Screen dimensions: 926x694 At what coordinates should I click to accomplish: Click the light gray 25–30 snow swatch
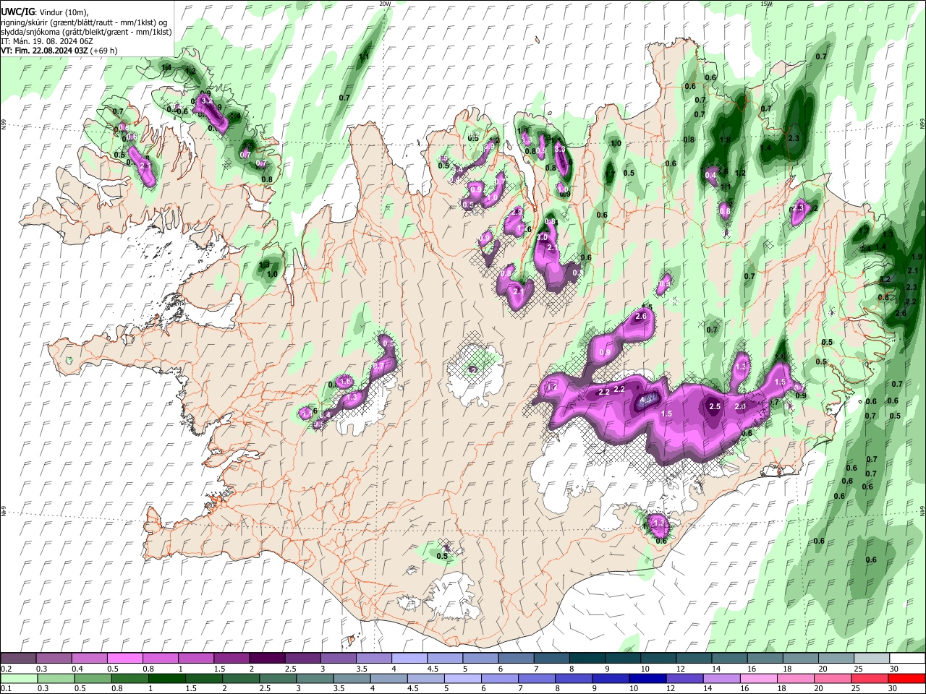click(871, 659)
